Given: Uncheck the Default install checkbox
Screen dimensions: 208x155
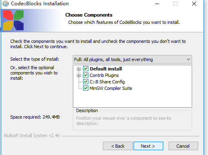Looking at the screenshot, I should coord(85,69).
